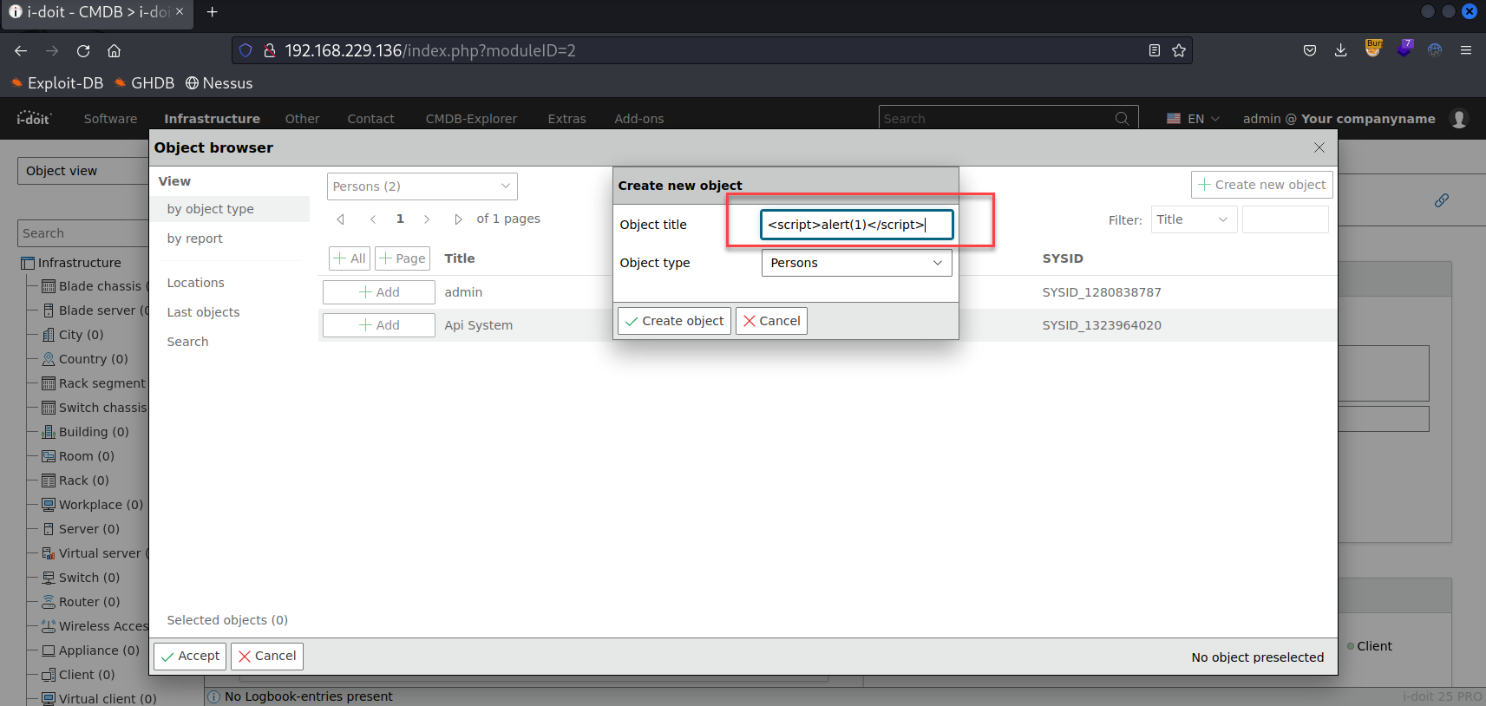Open the Infrastructure menu
This screenshot has width=1486, height=706.
pos(212,119)
